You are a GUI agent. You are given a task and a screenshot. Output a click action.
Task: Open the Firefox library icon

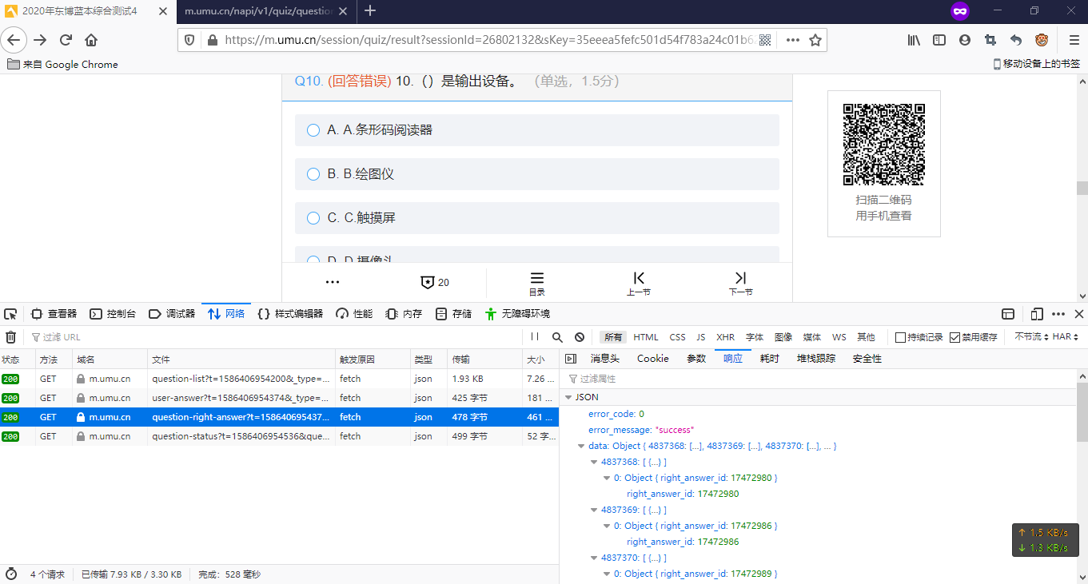(x=914, y=40)
